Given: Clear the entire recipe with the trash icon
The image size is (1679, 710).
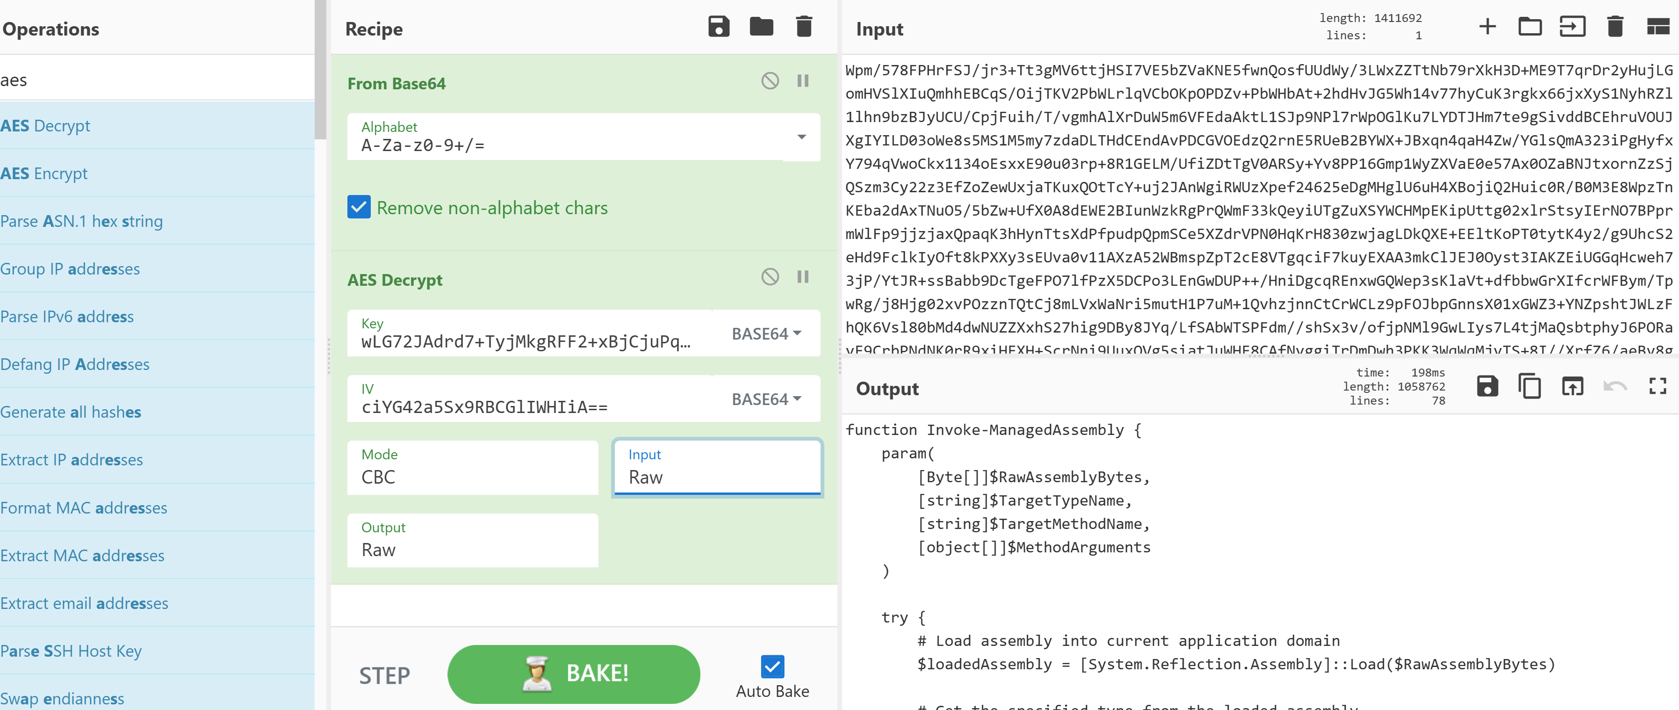Looking at the screenshot, I should pyautogui.click(x=804, y=27).
